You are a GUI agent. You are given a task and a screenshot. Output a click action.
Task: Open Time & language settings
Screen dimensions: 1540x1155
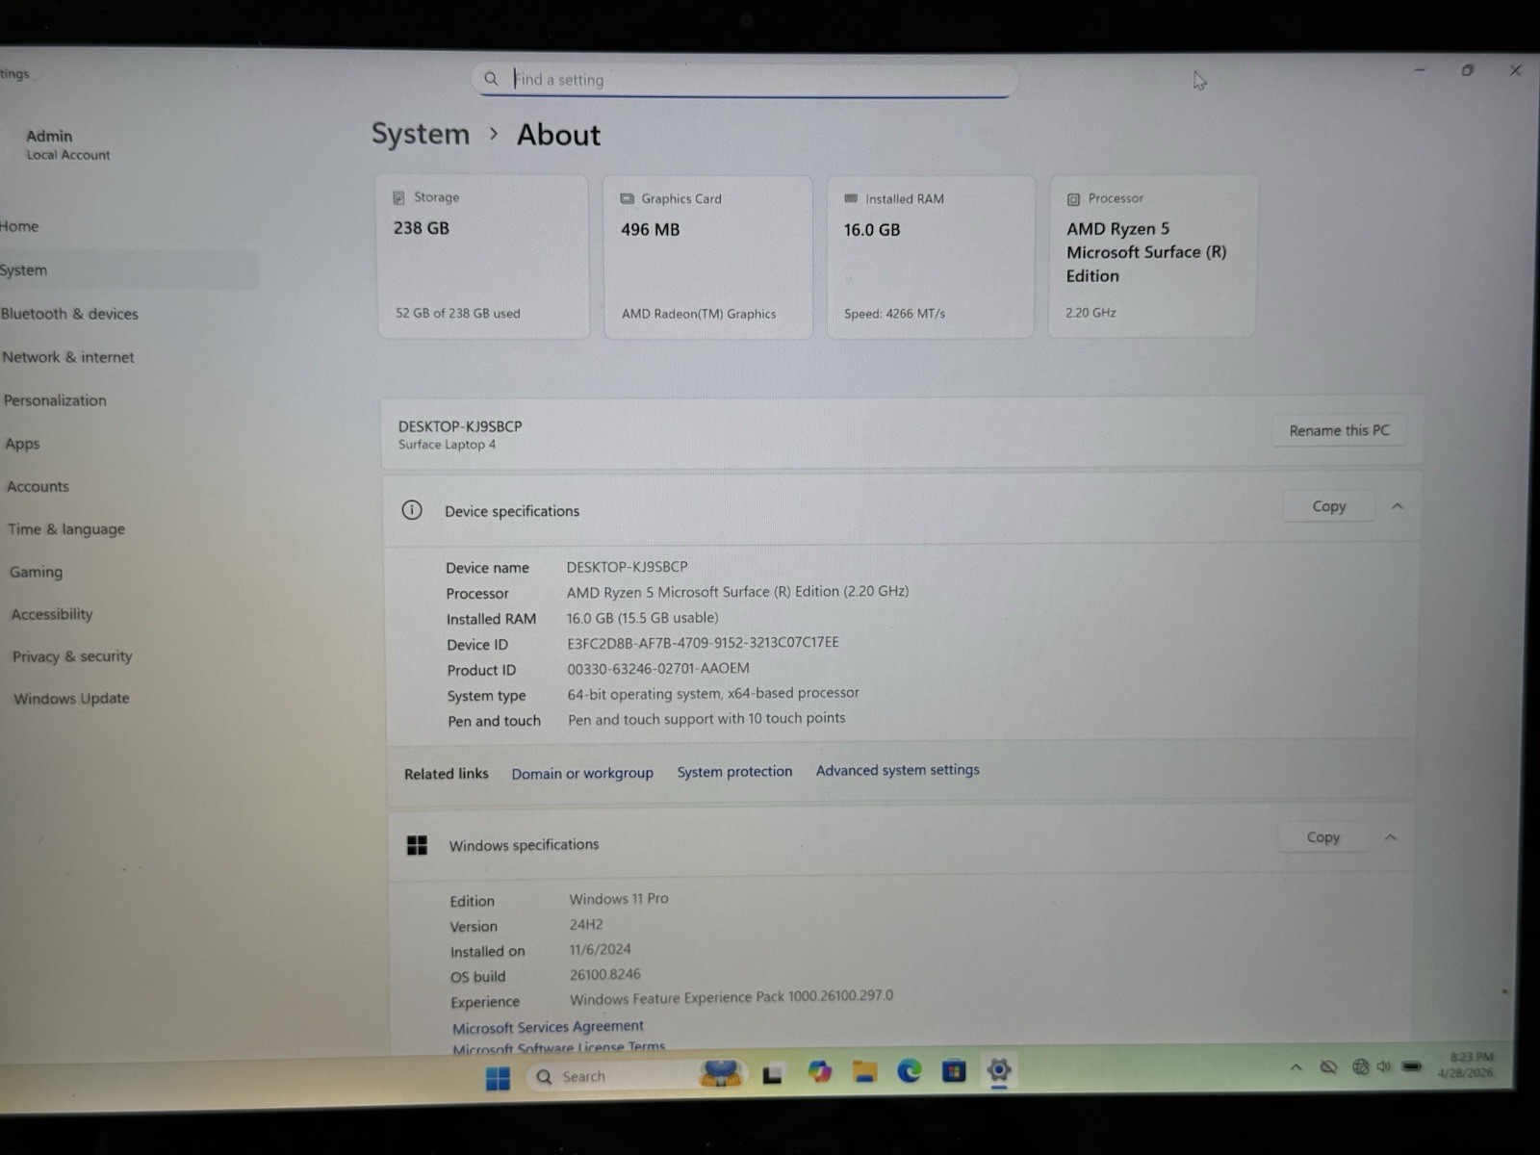[66, 529]
